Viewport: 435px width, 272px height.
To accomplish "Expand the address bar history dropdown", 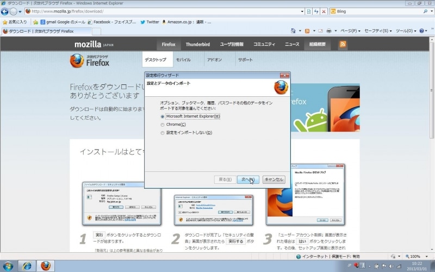I will [x=302, y=11].
